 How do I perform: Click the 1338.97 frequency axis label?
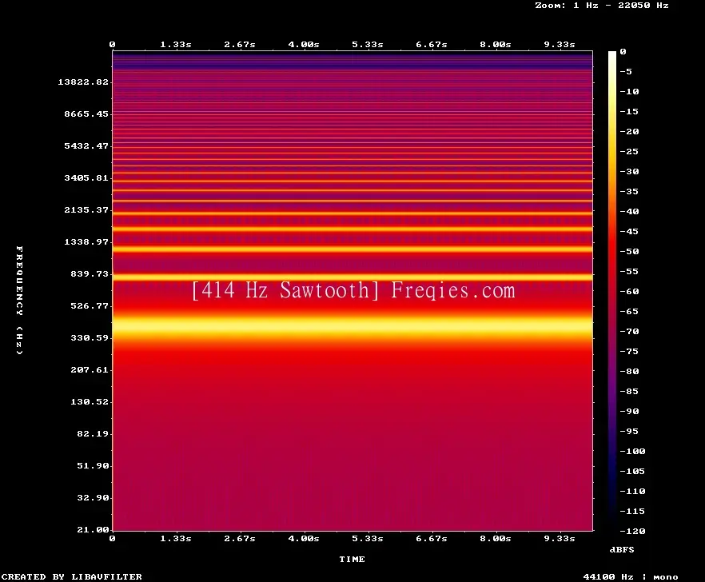86,241
